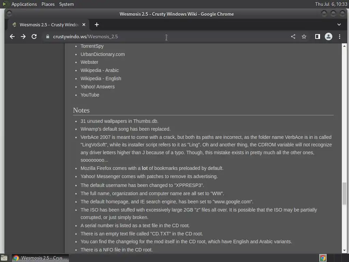The height and width of the screenshot is (262, 349).
Task: Open the Chrome three-dot menu
Action: click(x=340, y=37)
